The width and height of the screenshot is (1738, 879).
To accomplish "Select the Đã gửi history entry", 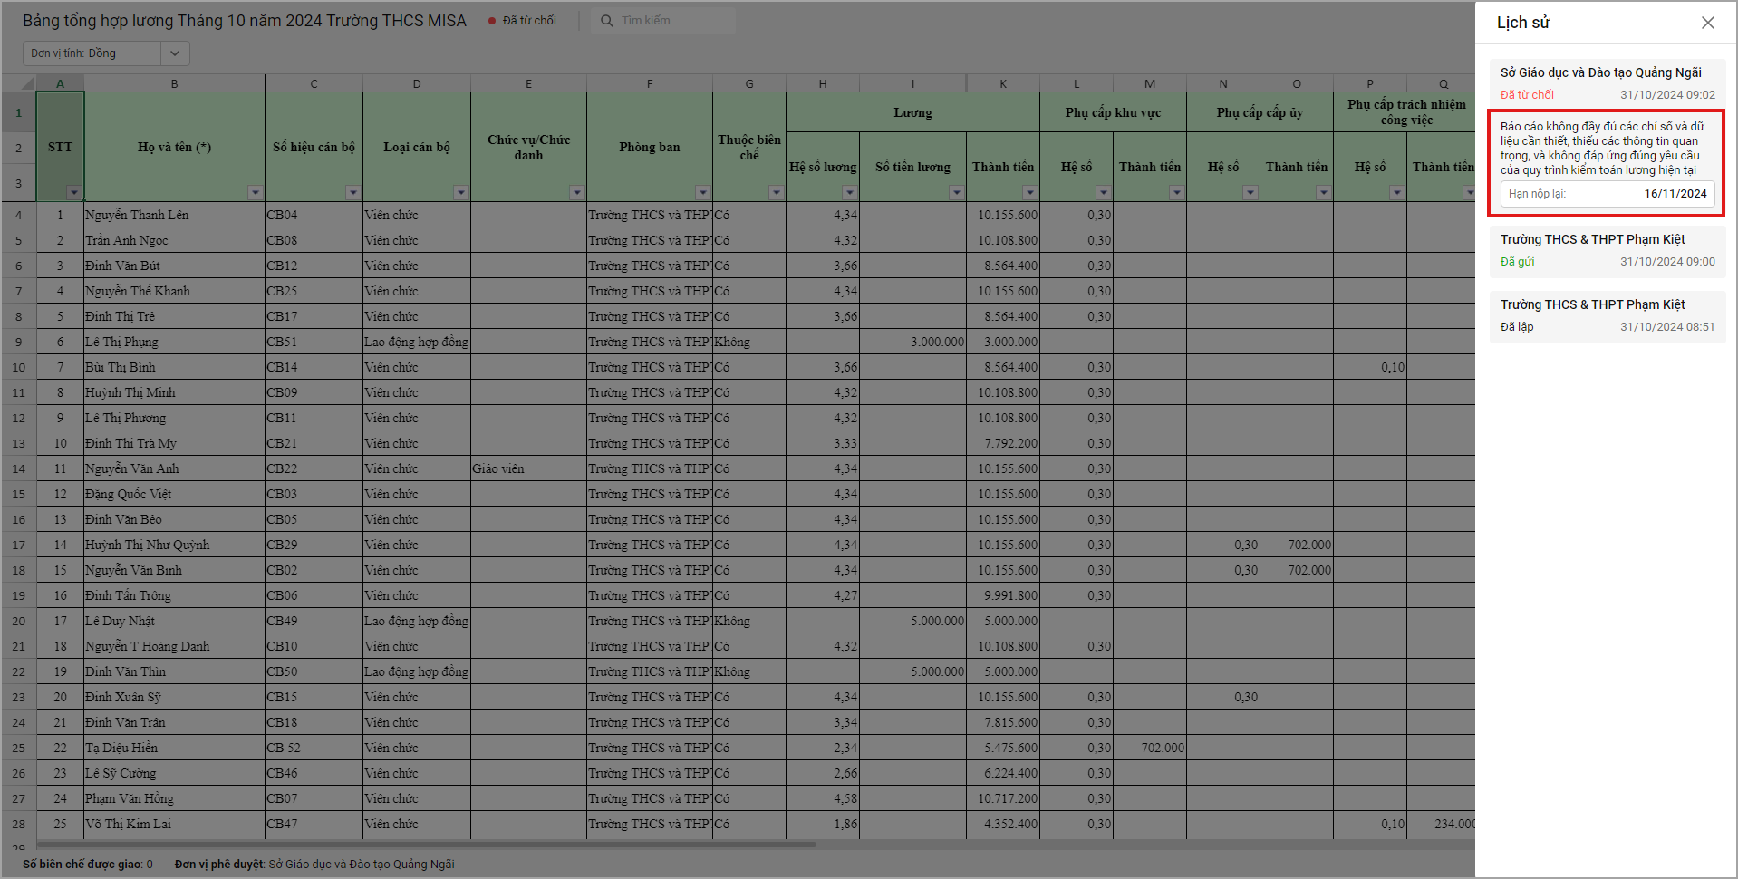I will pos(1606,250).
